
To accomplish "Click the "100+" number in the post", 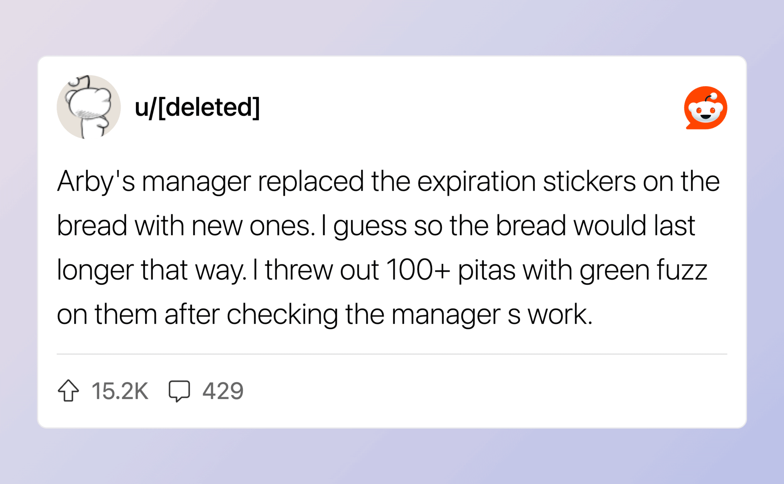I will click(418, 270).
